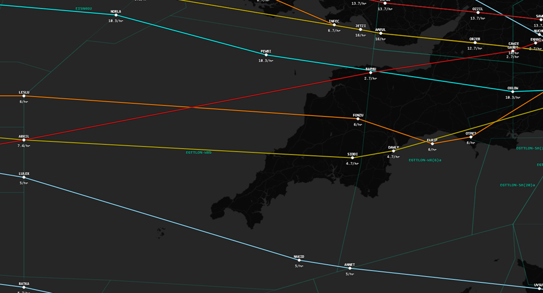Select the FONZU waypoint dot
Viewport: 543px width, 293px height.
point(358,119)
